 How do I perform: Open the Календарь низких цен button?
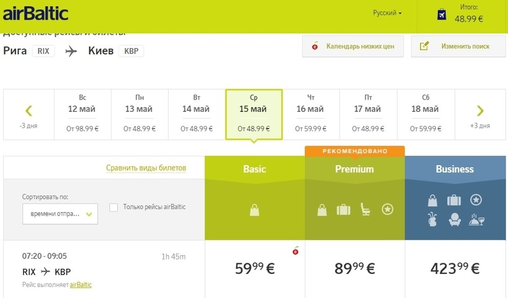pos(353,46)
